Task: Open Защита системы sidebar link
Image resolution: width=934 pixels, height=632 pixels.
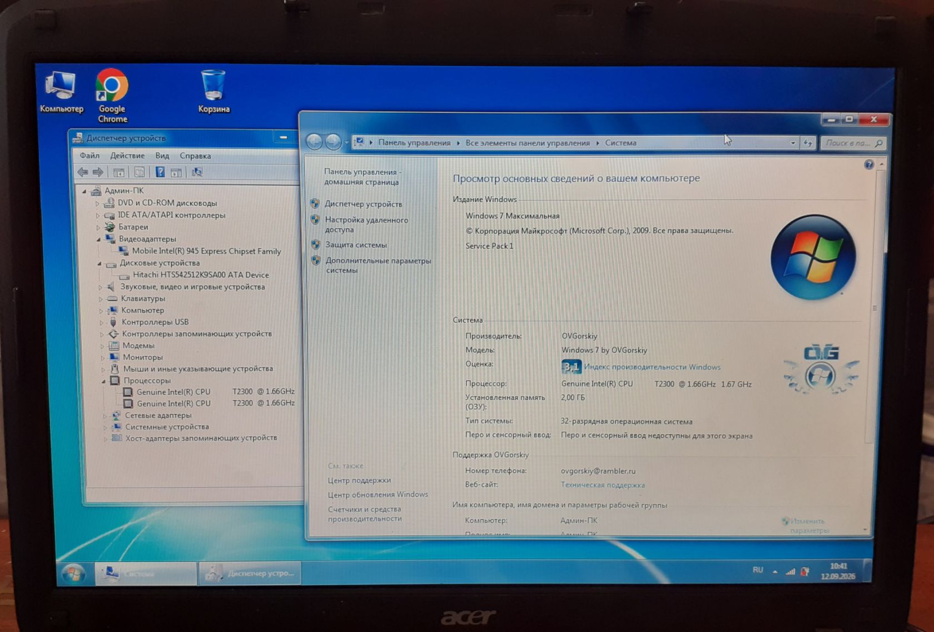Action: tap(356, 245)
